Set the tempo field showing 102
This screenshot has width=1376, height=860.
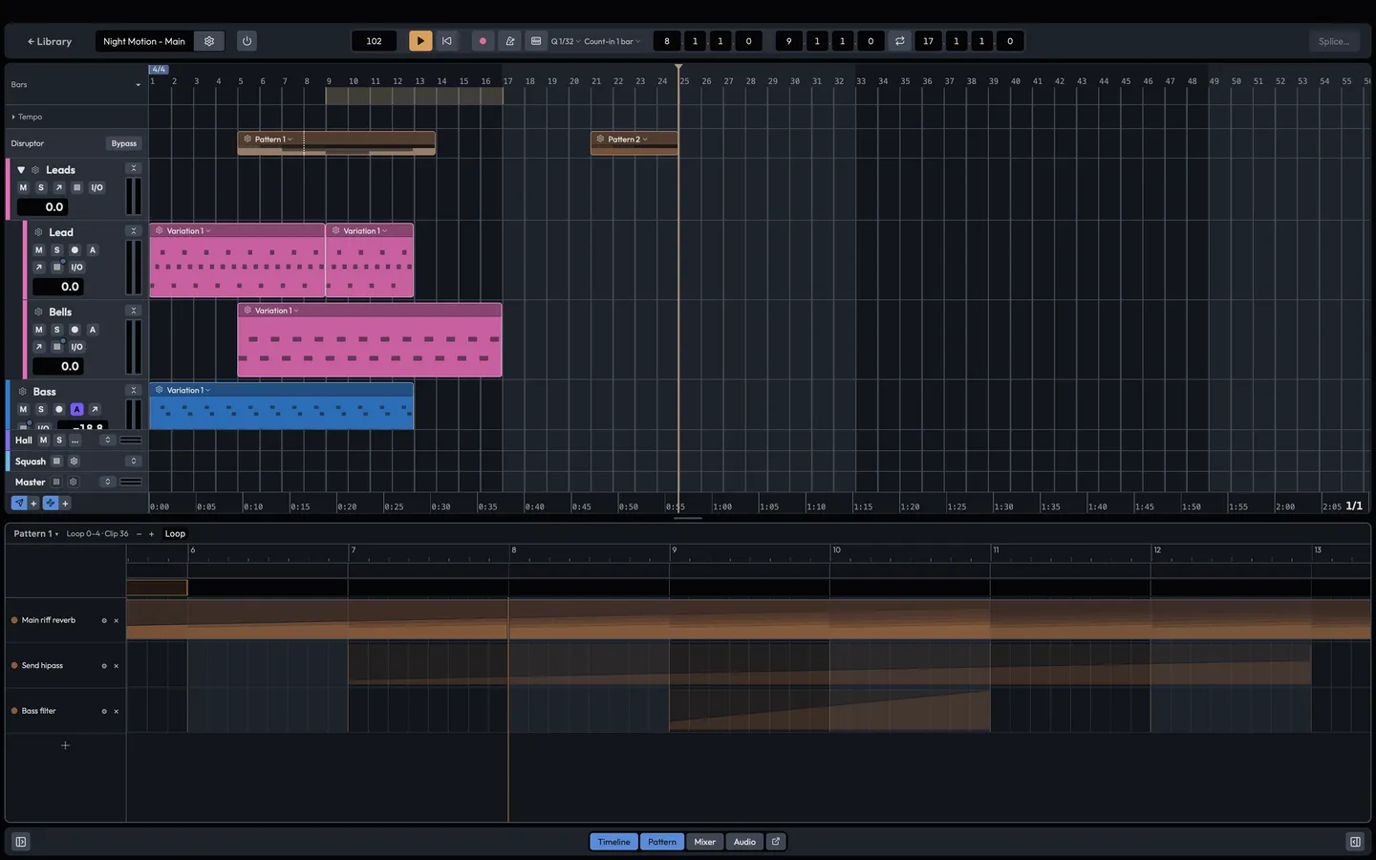(374, 41)
